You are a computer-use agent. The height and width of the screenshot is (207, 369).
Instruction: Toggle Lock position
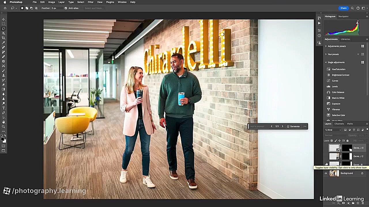339,141
